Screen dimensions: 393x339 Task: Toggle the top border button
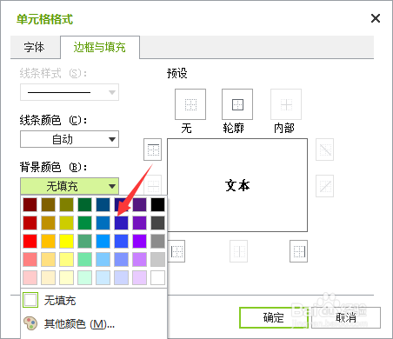point(153,150)
